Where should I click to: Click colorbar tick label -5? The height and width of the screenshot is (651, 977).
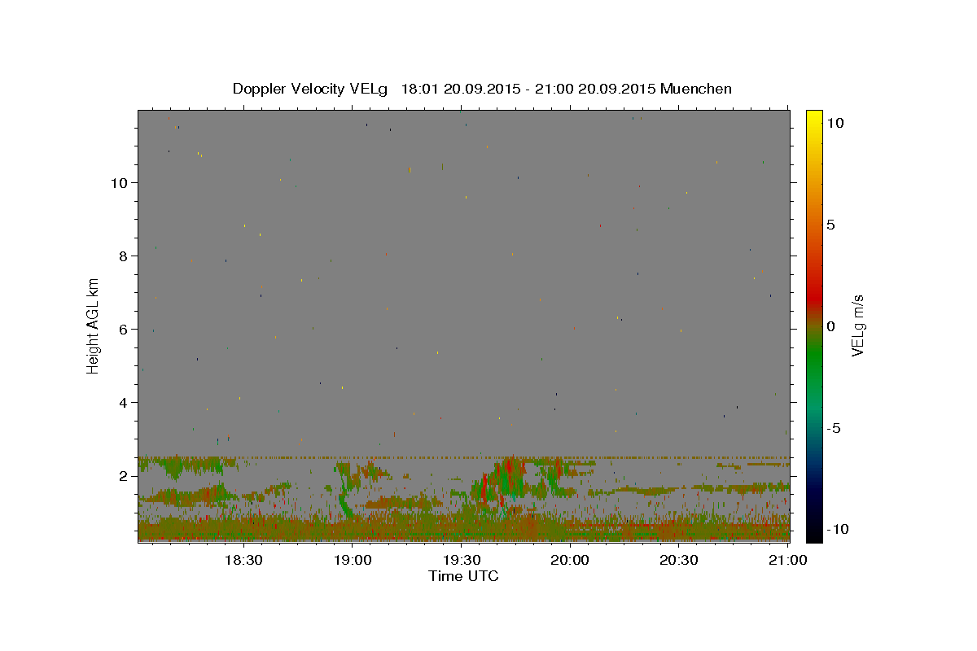(x=834, y=428)
